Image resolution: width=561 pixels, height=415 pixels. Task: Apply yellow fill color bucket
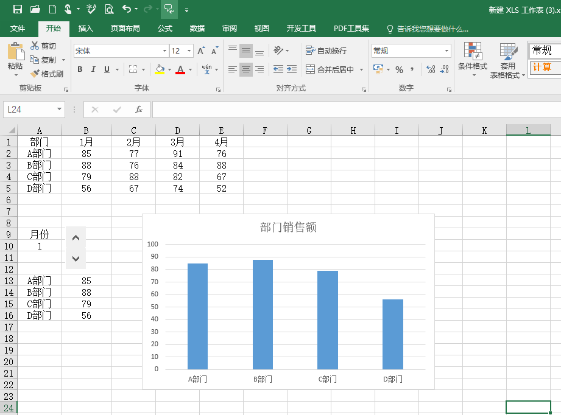(160, 69)
